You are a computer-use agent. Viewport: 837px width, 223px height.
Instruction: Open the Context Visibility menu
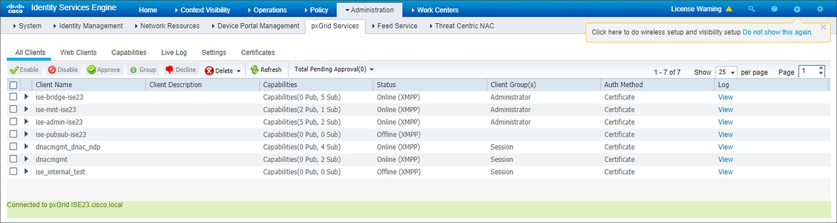(x=202, y=10)
